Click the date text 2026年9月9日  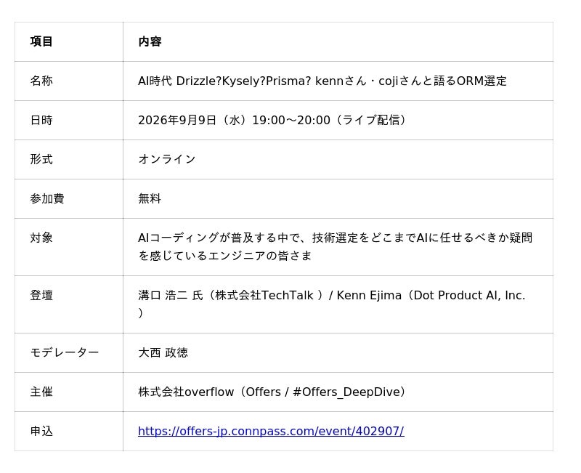tap(177, 120)
